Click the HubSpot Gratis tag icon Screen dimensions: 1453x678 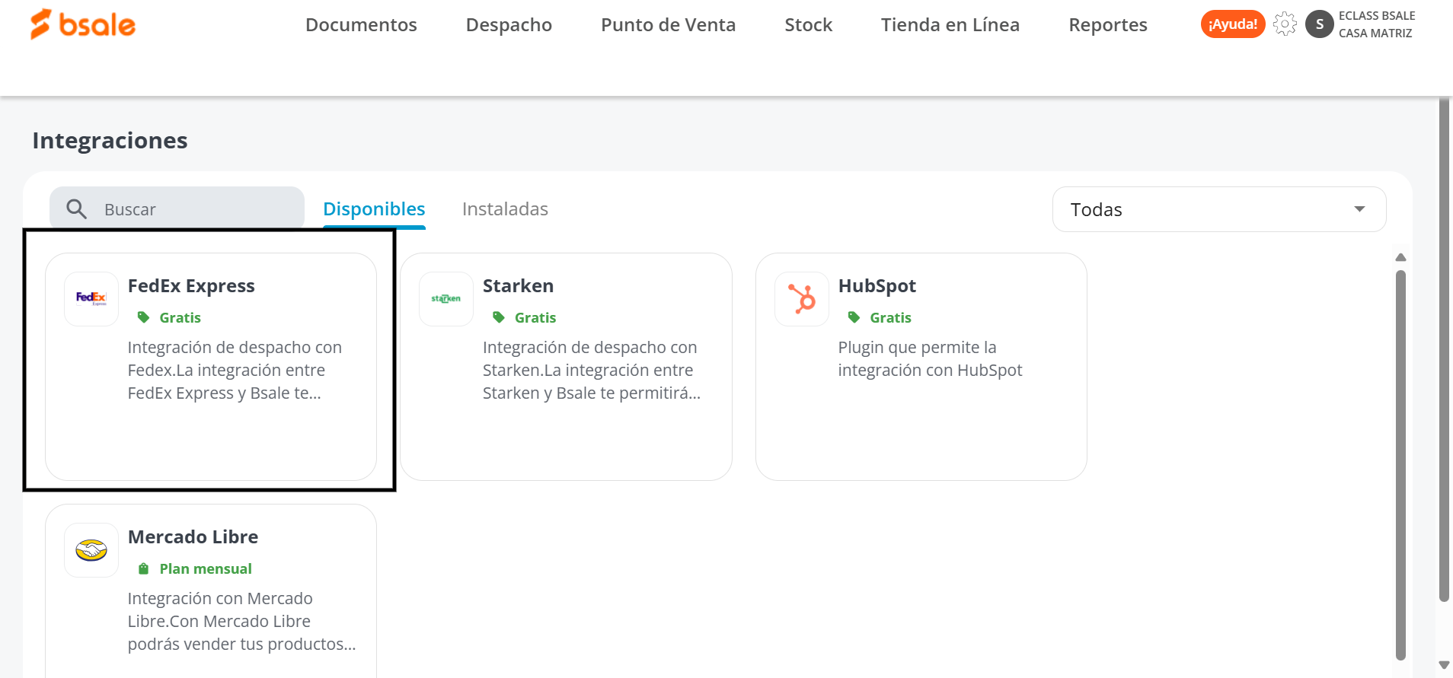point(854,317)
